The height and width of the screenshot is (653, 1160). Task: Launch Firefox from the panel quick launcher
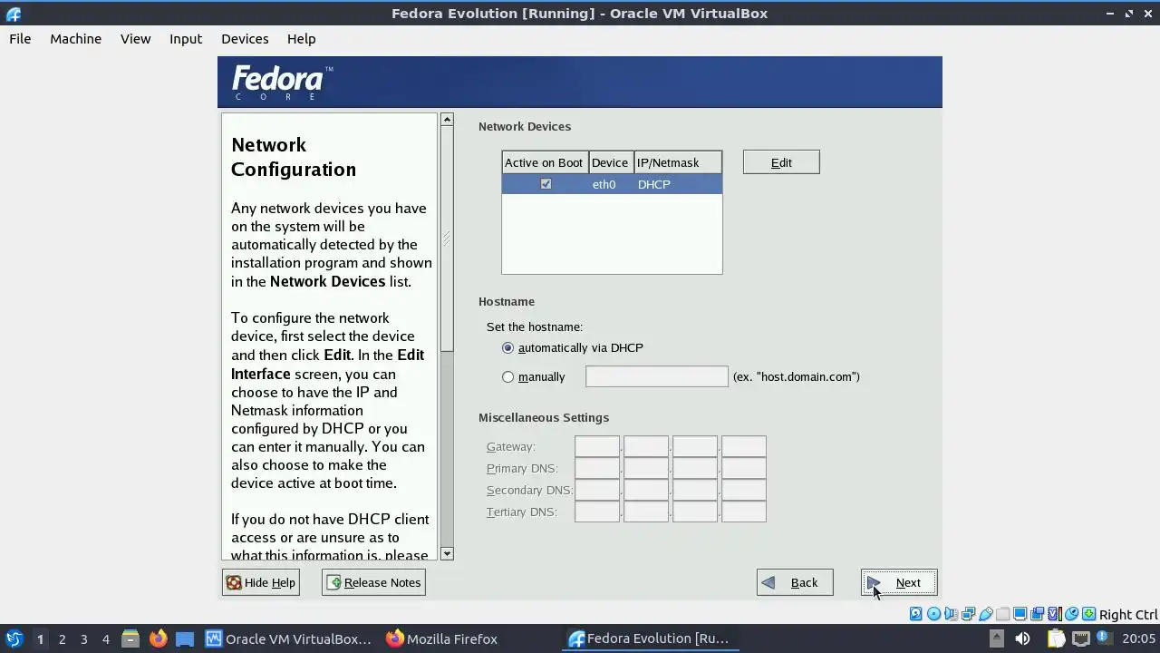[158, 638]
